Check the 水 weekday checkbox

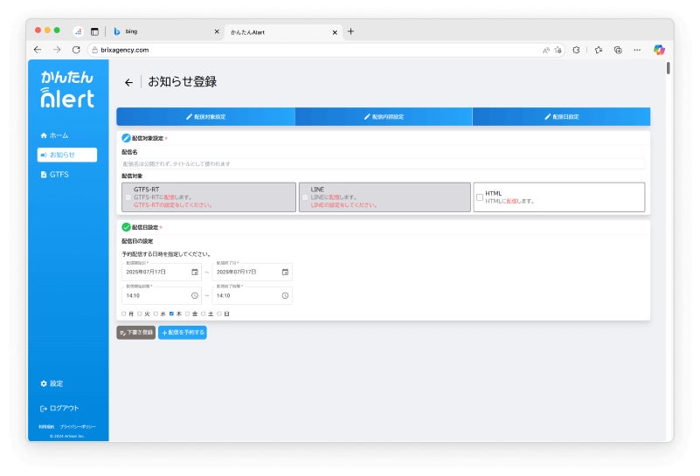156,314
